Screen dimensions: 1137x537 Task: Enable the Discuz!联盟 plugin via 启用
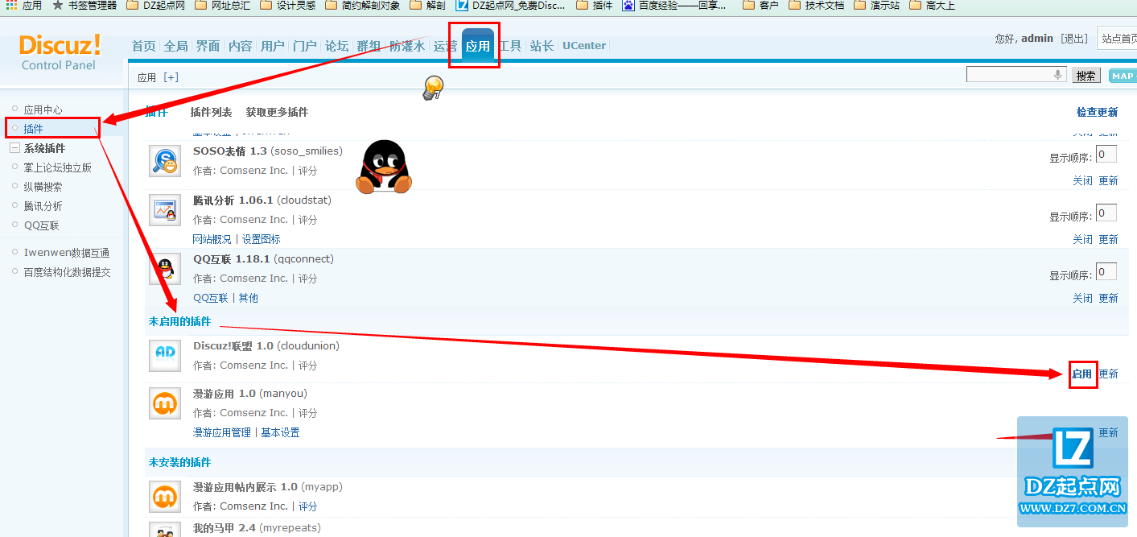[1082, 374]
